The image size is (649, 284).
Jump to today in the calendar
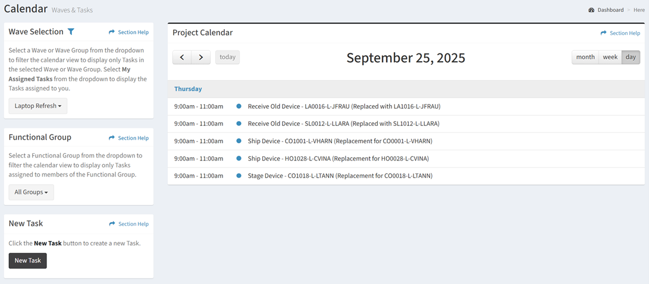227,57
